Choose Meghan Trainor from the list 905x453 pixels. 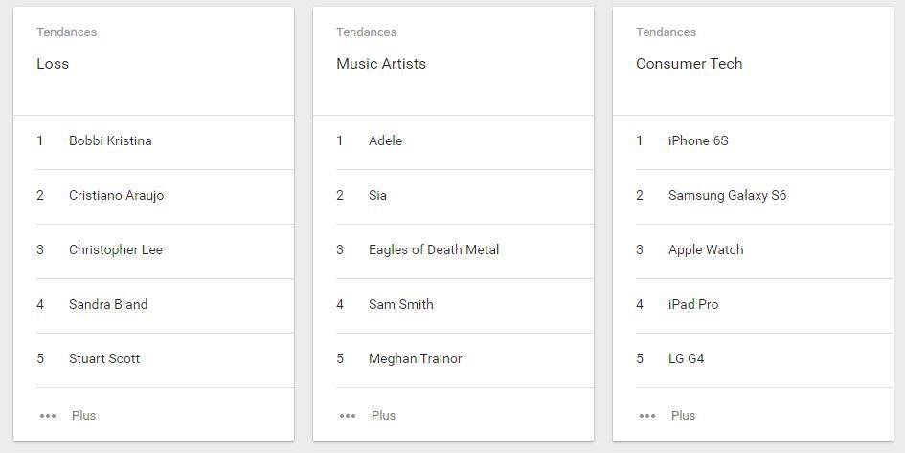click(x=415, y=359)
